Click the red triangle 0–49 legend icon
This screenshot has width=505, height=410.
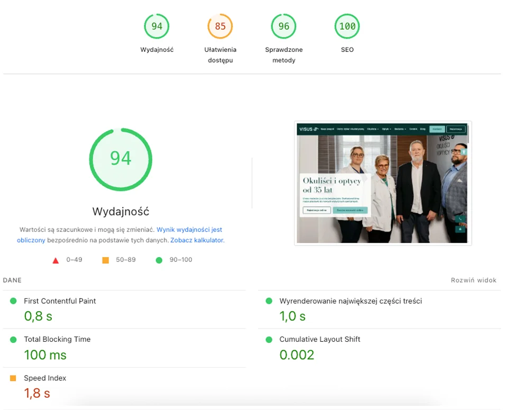click(x=56, y=260)
